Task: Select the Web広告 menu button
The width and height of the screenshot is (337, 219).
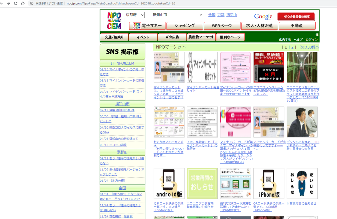Action: pos(172,37)
